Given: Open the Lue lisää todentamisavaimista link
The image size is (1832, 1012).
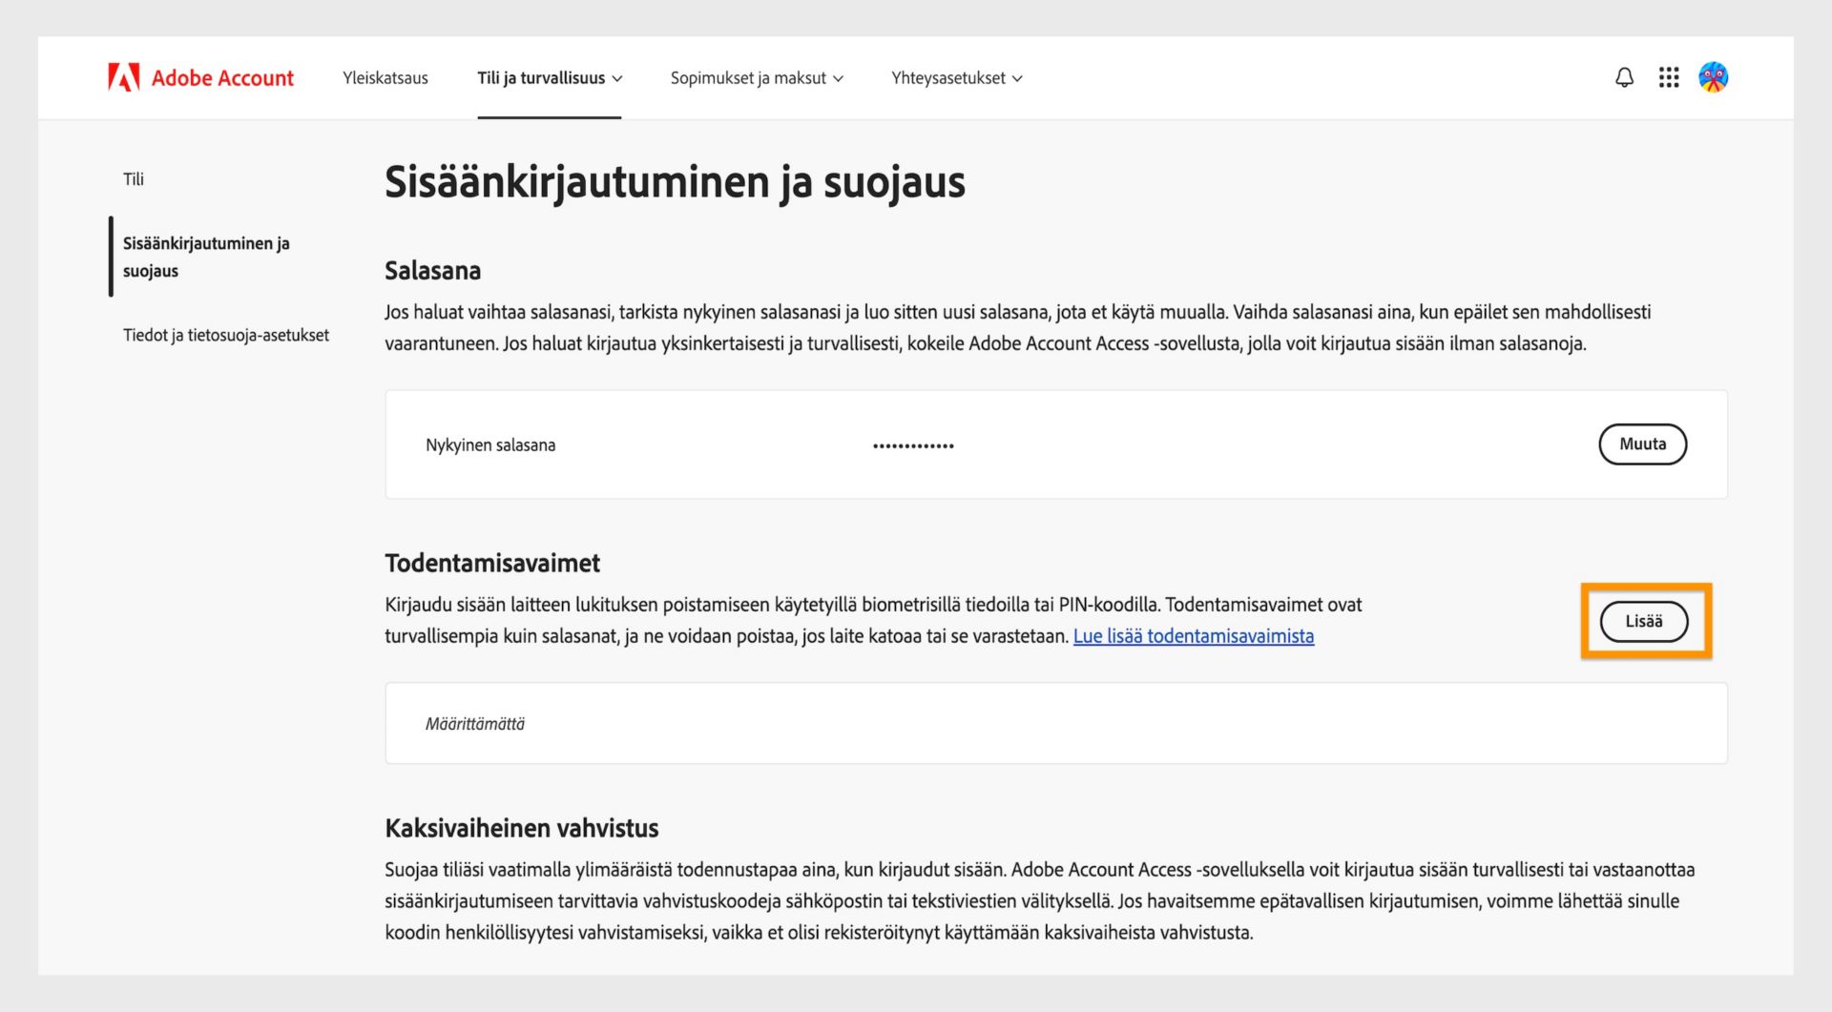Looking at the screenshot, I should [x=1194, y=636].
